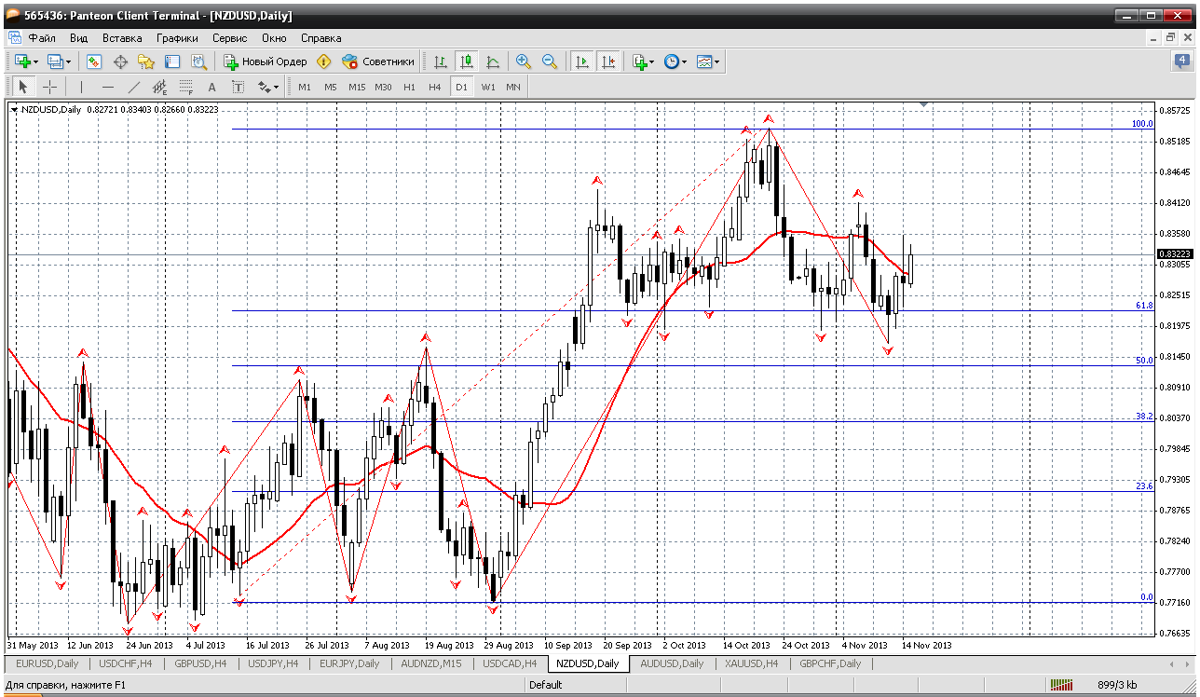Toggle Chart Shift button
This screenshot has width=1200, height=697.
pyautogui.click(x=608, y=61)
